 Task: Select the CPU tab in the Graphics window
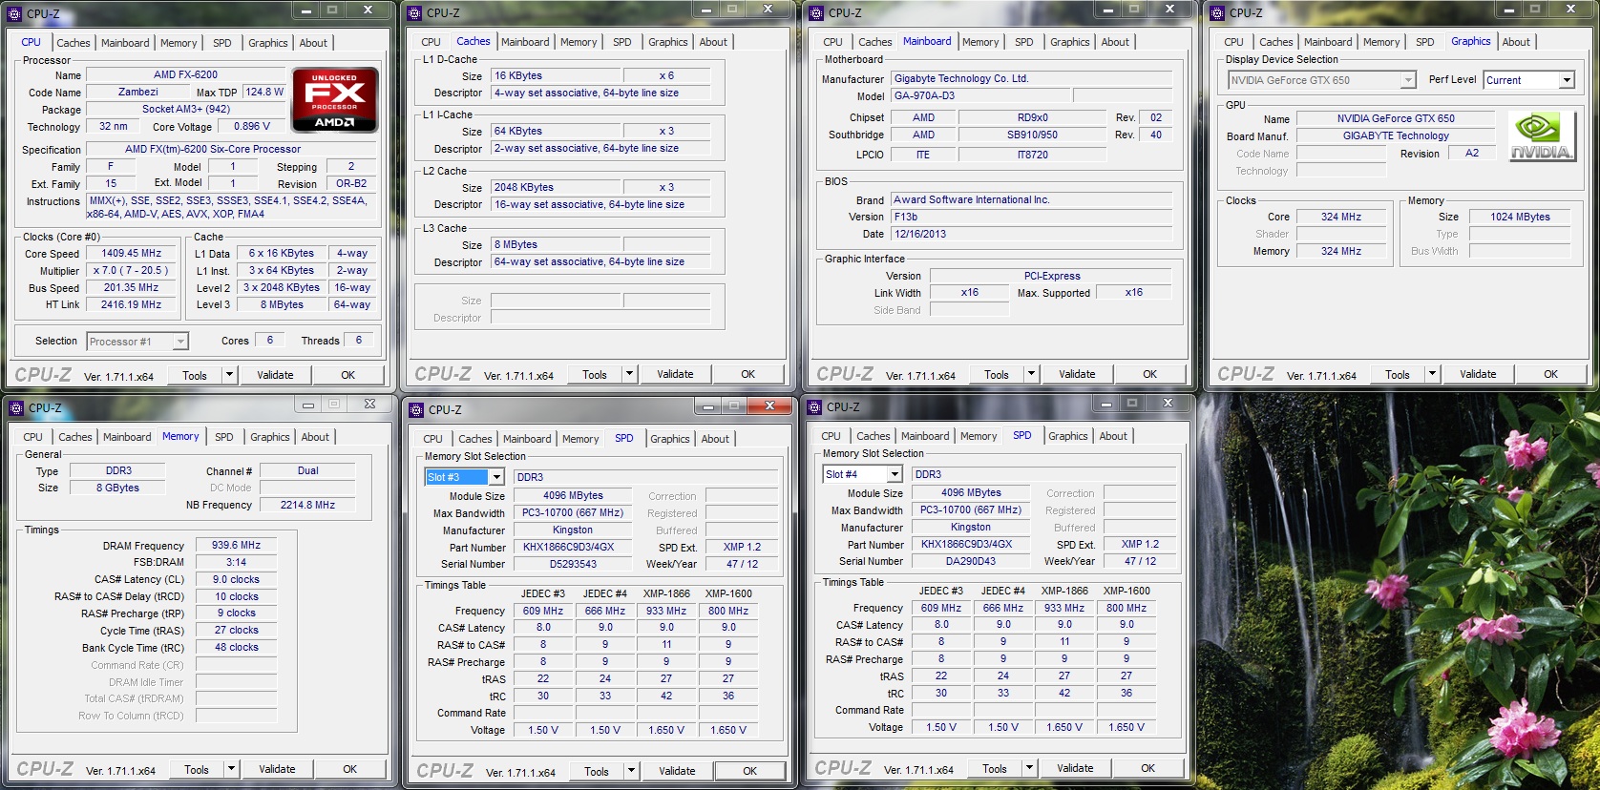click(1233, 42)
